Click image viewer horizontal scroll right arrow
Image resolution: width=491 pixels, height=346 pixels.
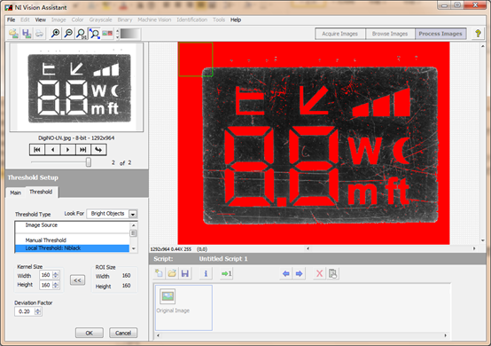coord(474,248)
